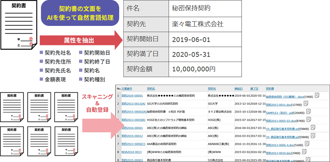Click the 契約種別 bullet item
The image size is (330, 162).
coord(92,80)
